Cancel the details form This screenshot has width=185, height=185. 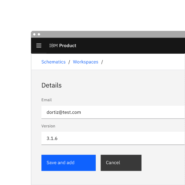coord(121,163)
